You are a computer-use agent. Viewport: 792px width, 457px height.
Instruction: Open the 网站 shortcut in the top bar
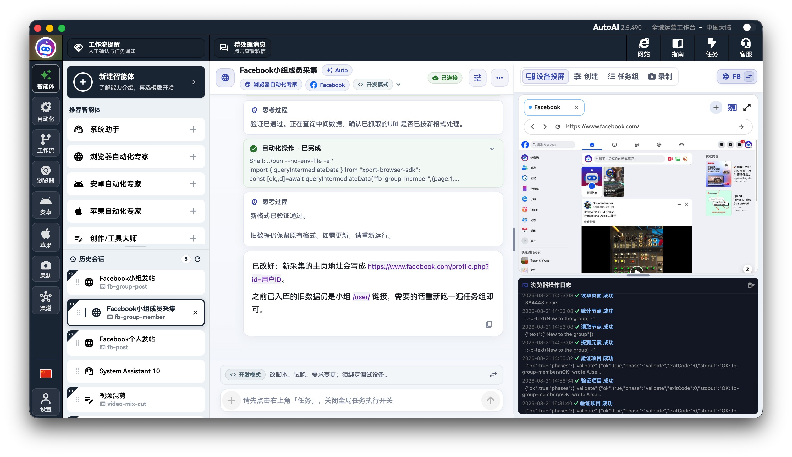pos(644,48)
